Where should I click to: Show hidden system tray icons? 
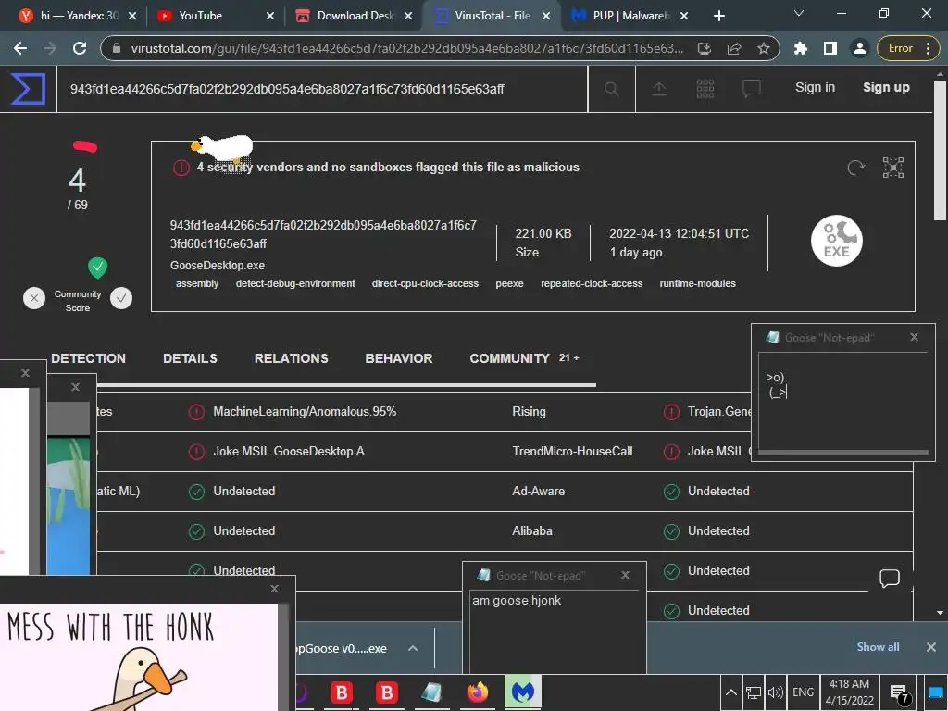(731, 692)
